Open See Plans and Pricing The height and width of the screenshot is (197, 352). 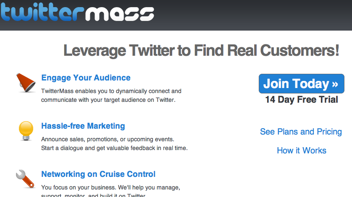pos(301,132)
